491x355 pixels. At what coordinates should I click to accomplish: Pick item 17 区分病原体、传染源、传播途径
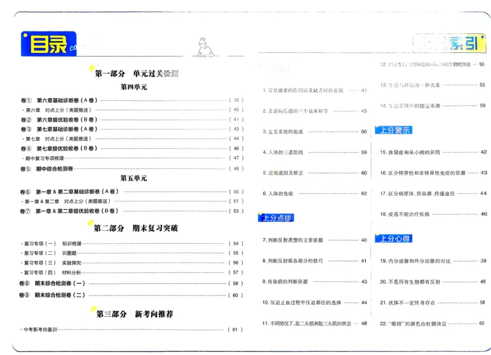pyautogui.click(x=433, y=193)
